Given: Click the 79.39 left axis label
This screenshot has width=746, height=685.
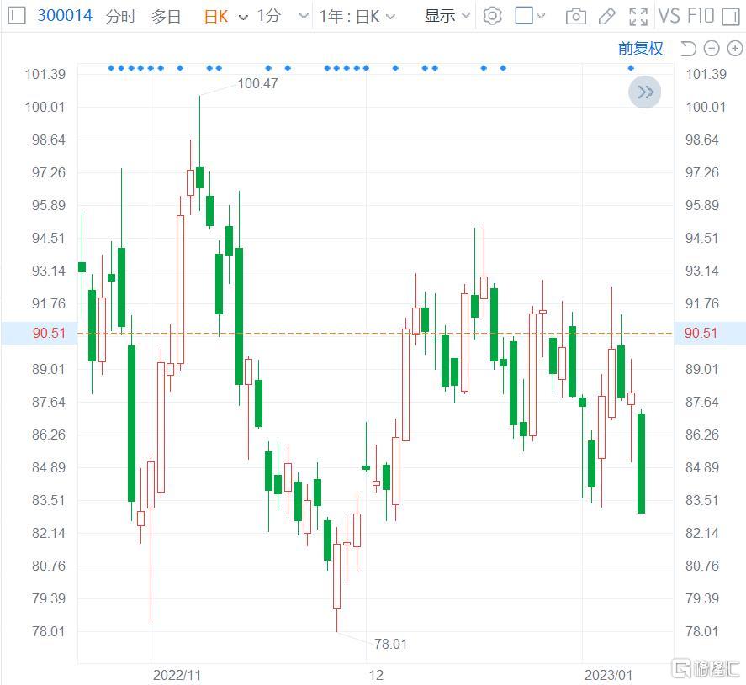Looking at the screenshot, I should pos(49,598).
